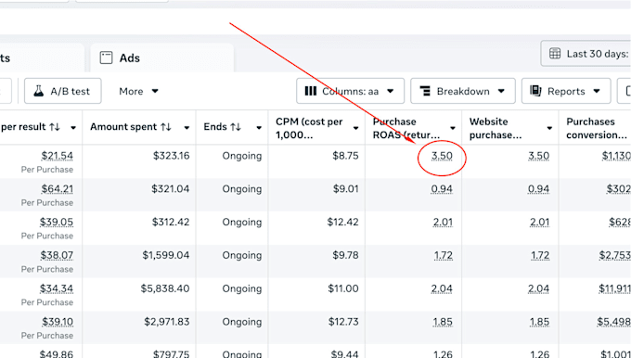Click the 1.72 Website purchase ROAS value
Screen dimensions: 631x358
(539, 255)
